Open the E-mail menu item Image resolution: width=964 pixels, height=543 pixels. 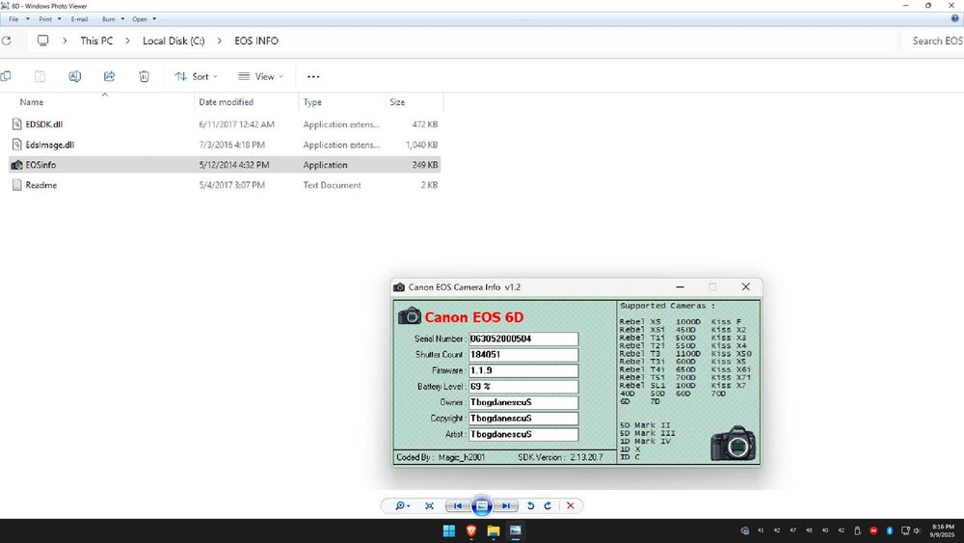(x=79, y=19)
